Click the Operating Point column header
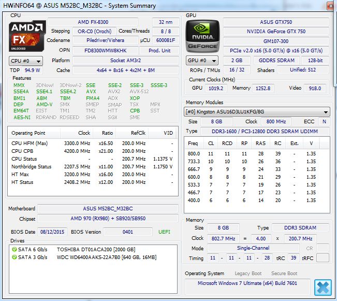Viewport: 337px width, 301px height. click(34, 133)
